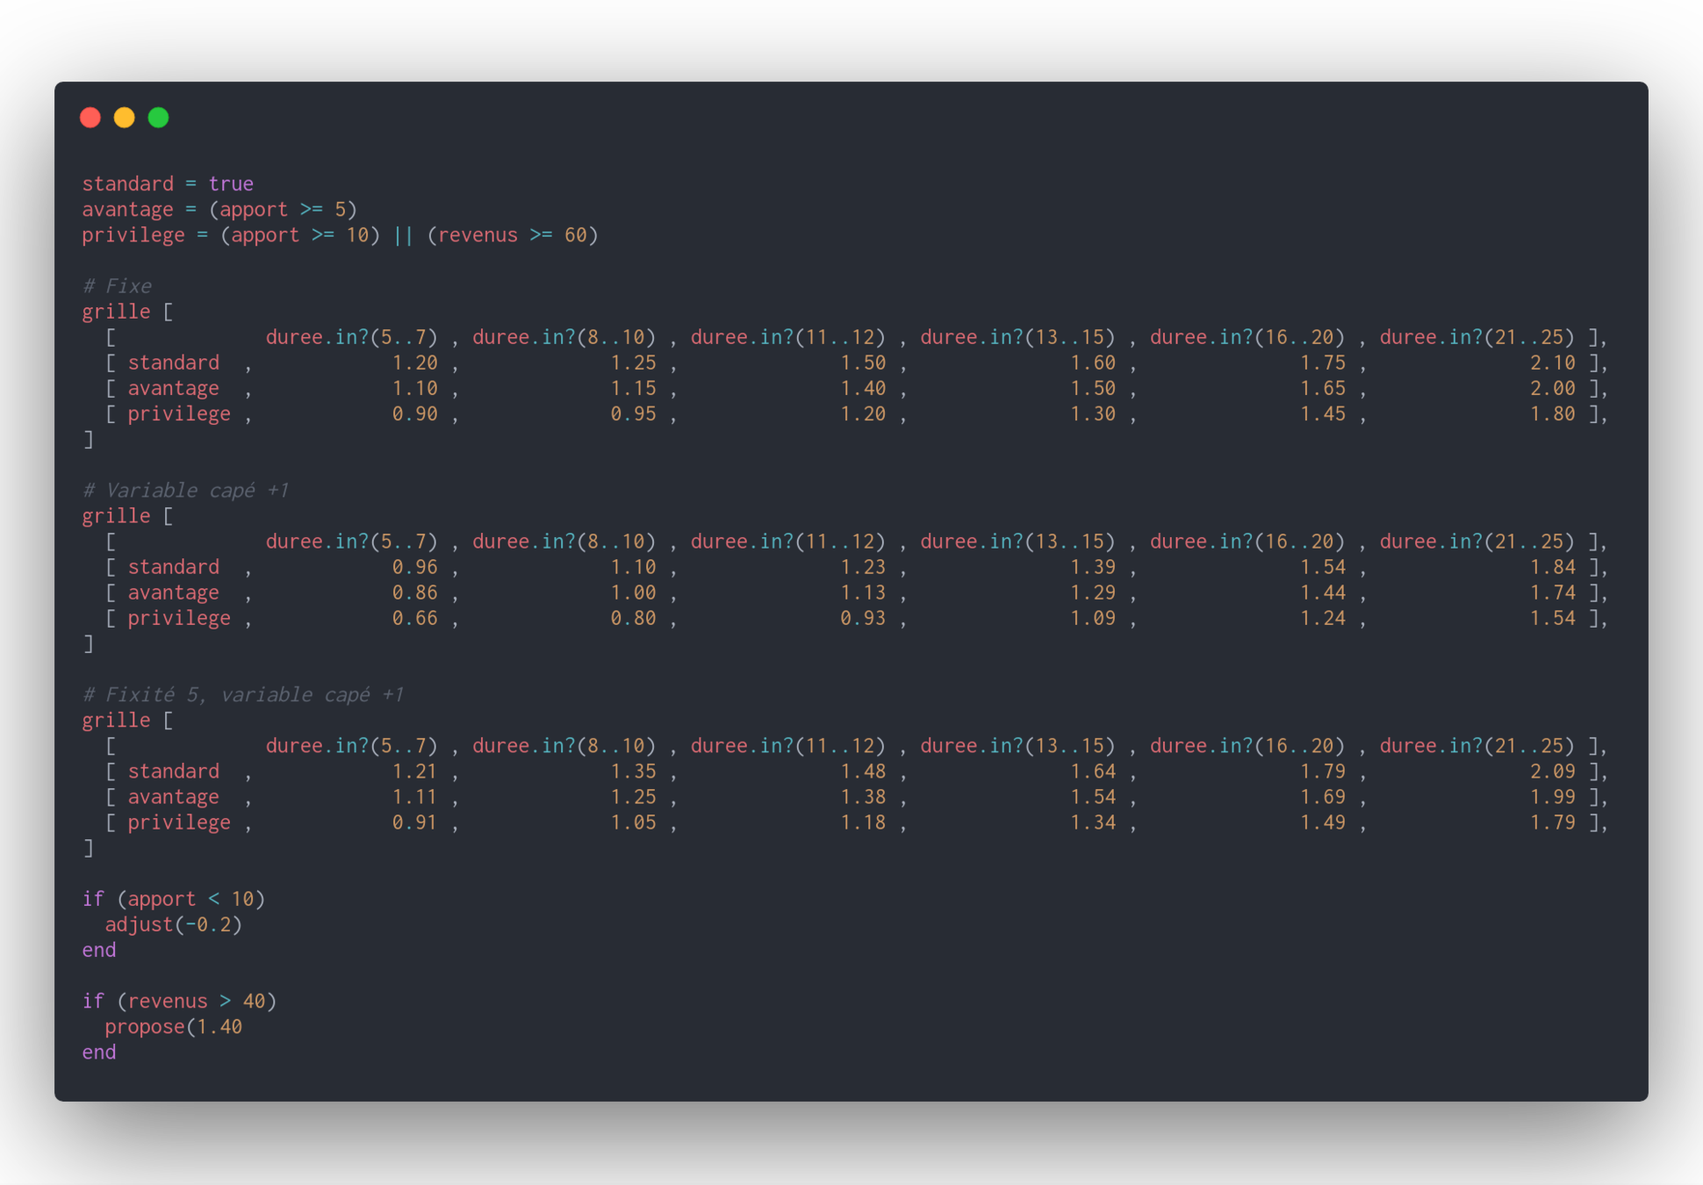Click 'apport >= 5' in avantage definition
The image size is (1703, 1185).
(283, 210)
